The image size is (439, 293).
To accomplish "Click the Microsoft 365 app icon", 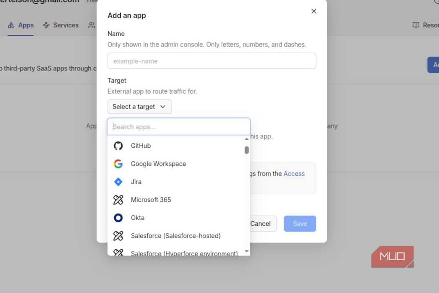I will [x=118, y=200].
